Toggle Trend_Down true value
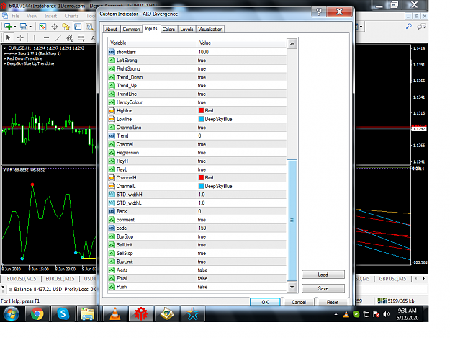The image size is (450, 338). click(242, 77)
